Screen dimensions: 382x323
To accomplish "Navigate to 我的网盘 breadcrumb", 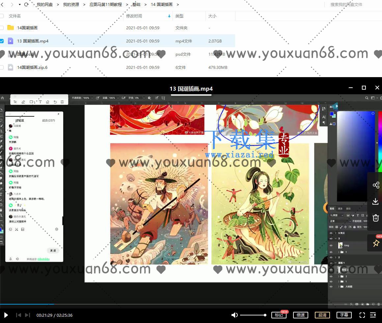I will click(44, 4).
